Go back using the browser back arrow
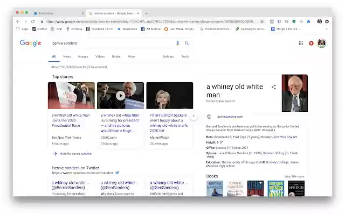345x215 pixels. [x=18, y=21]
